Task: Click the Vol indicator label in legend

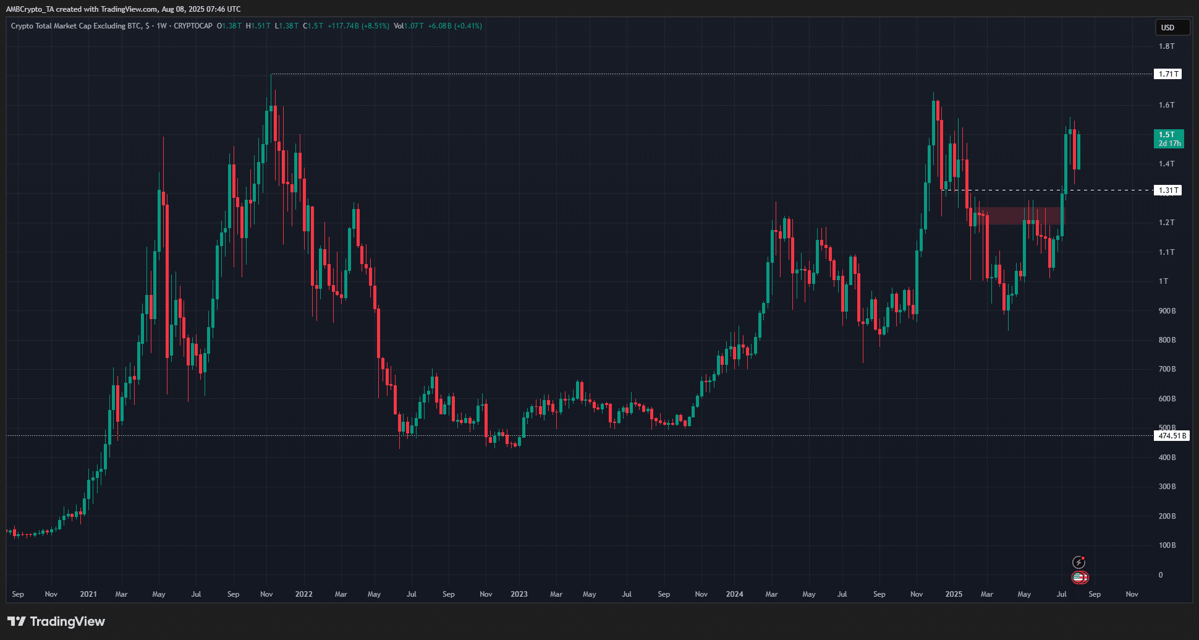Action: tap(399, 26)
